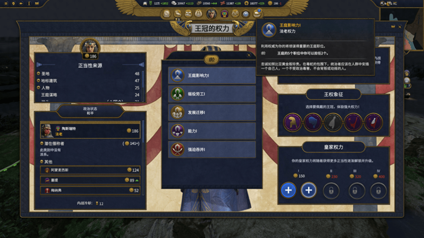The height and width of the screenshot is (238, 424).
Task: Collapse the 其他 factions section
Action: pyautogui.click(x=42, y=162)
